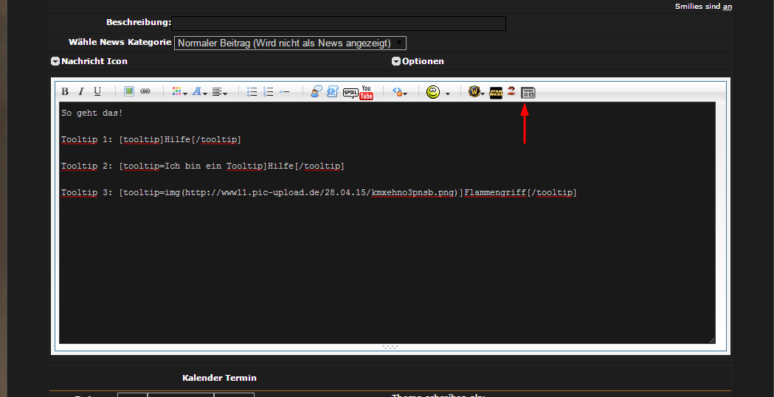This screenshot has height=397, width=774.
Task: Click the code snippet icon
Action: coord(333,91)
